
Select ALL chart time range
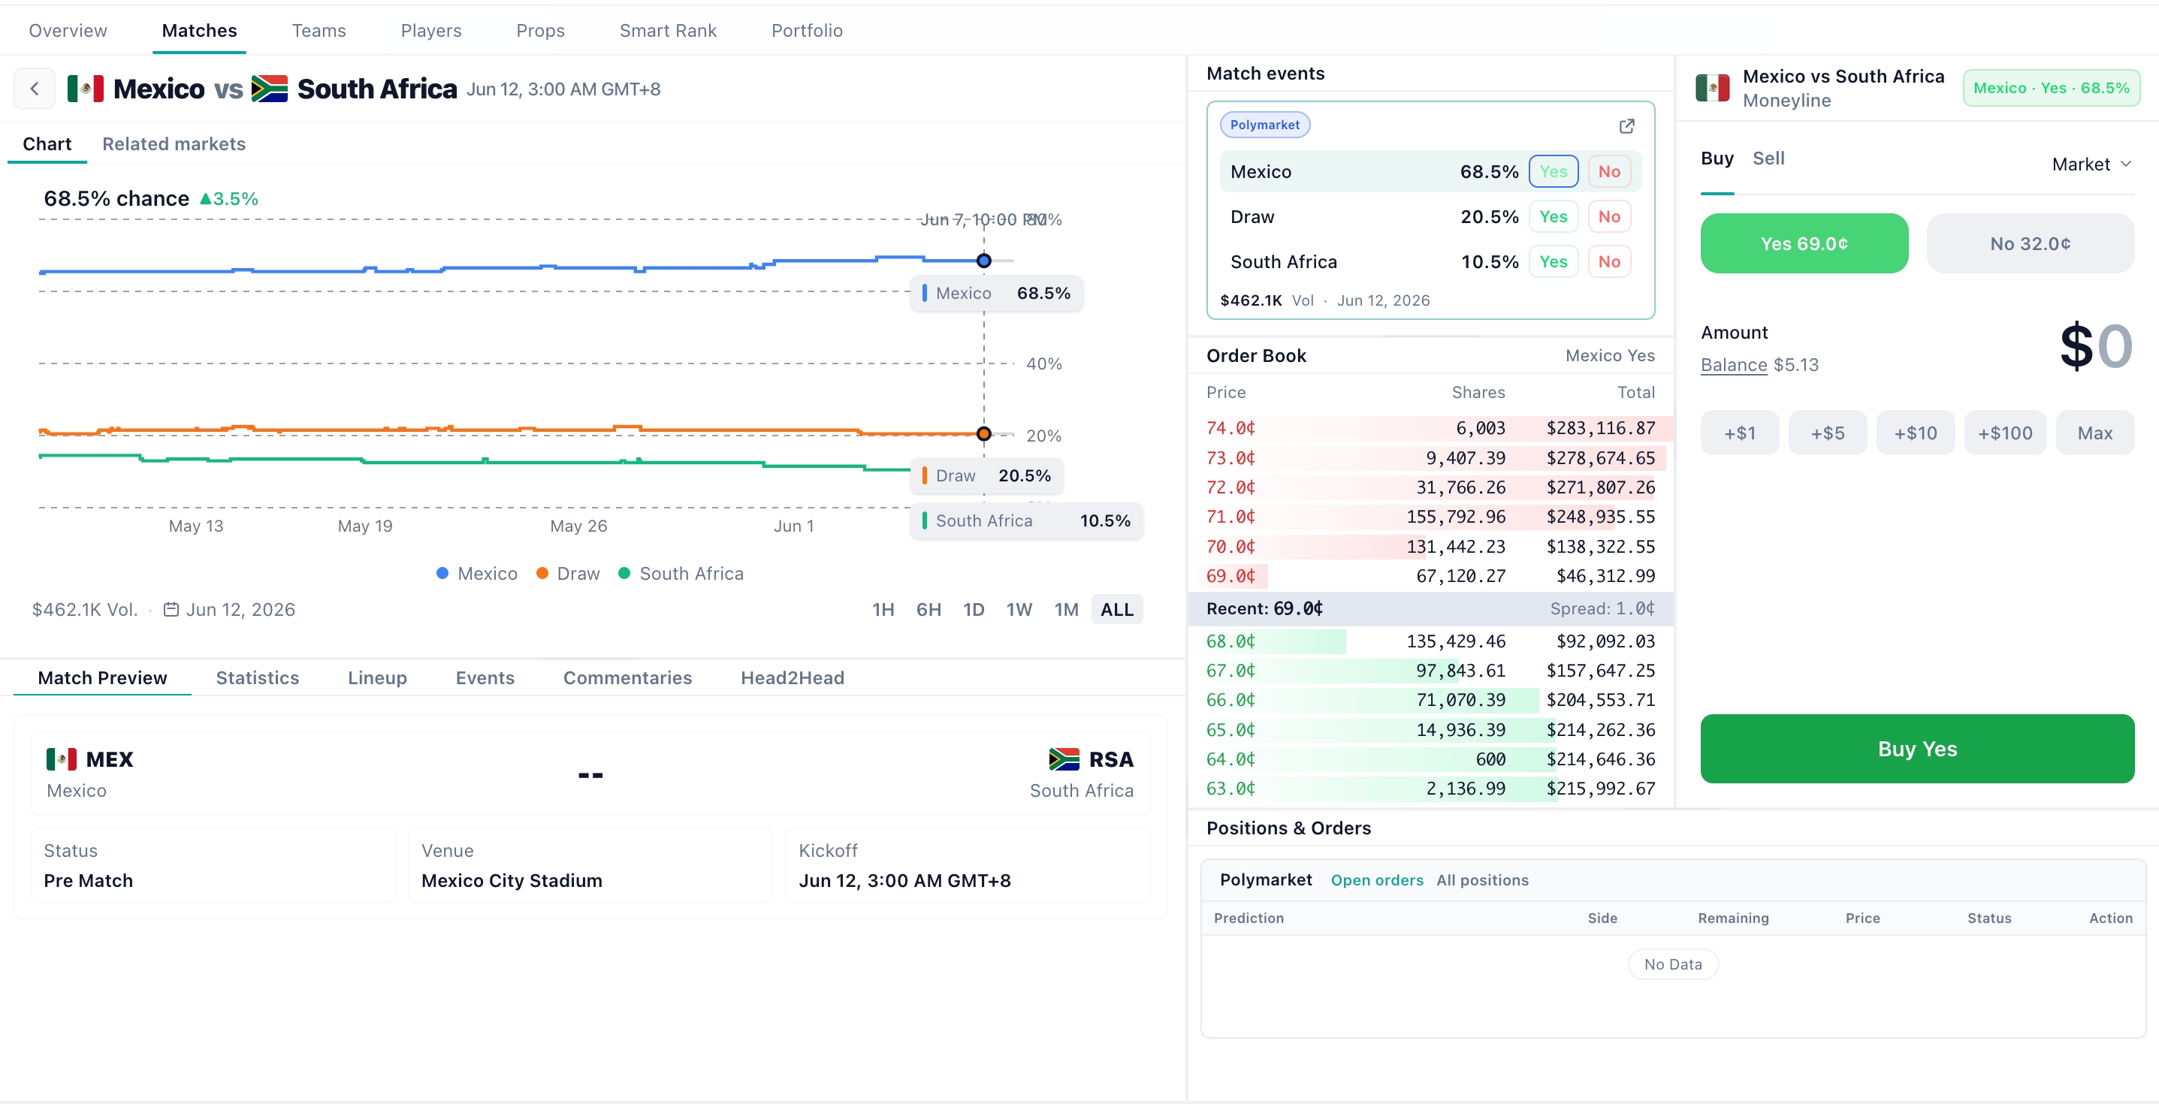(1116, 610)
